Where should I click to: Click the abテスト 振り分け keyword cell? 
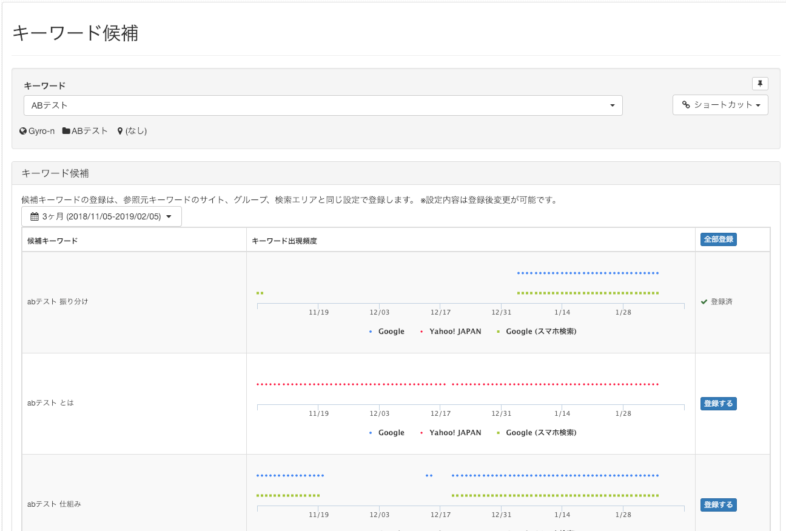tap(134, 302)
